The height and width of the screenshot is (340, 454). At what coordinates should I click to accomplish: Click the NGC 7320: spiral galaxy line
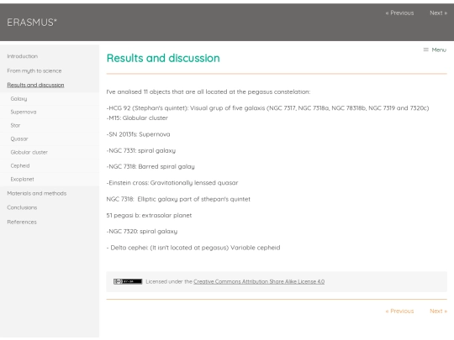point(142,232)
